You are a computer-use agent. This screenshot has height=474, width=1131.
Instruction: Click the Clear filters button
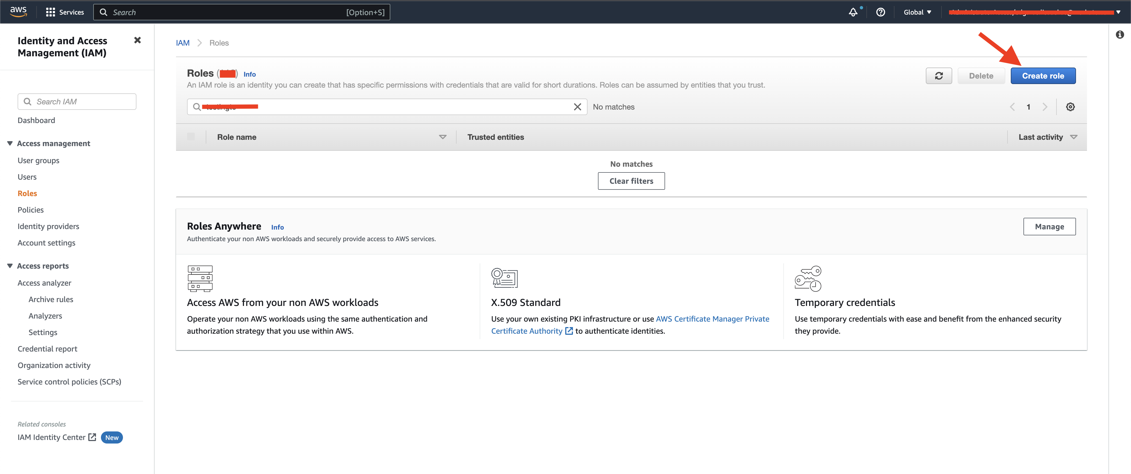pos(631,181)
